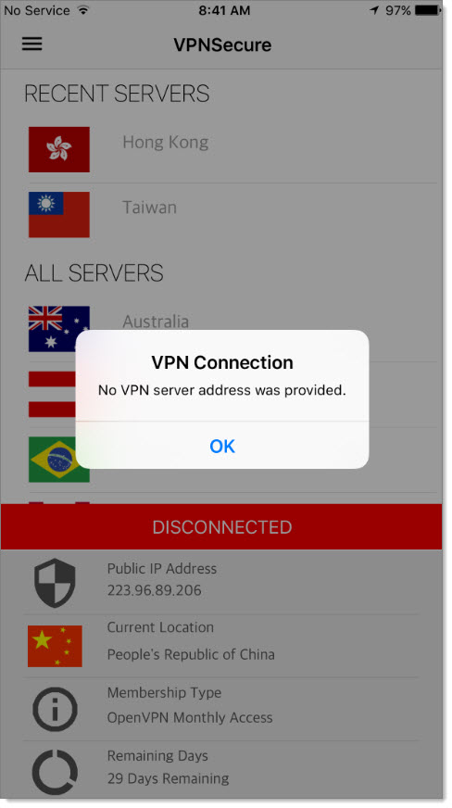
Task: Tap the 29 Days Remaining text
Action: coord(168,778)
